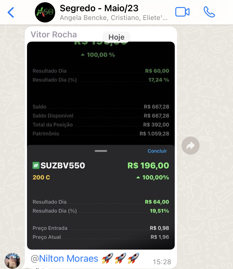Tap the green leaf icon next to SUZBV550
The image size is (233, 269).
click(x=36, y=166)
